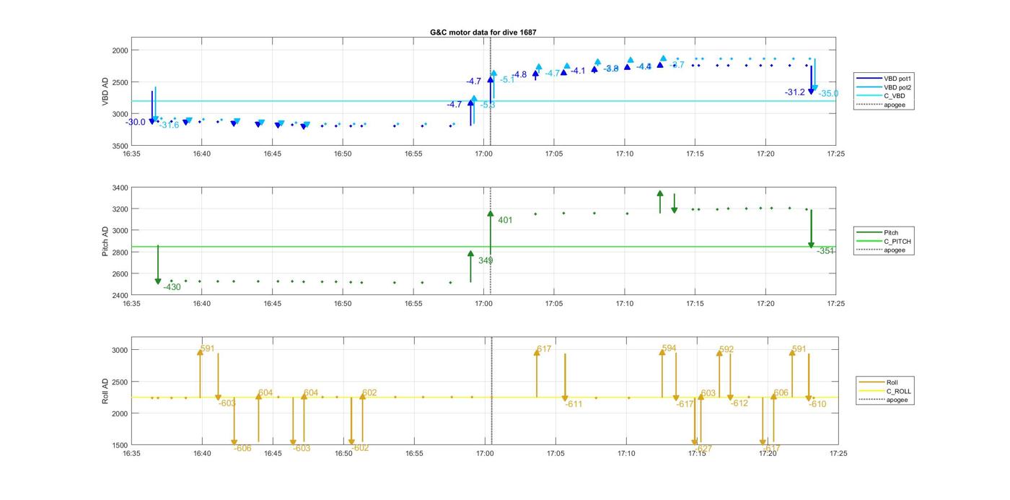This screenshot has height=500, width=1010.
Task: Click the "16:35" x-tick on the Roll plot
Action: tap(131, 454)
